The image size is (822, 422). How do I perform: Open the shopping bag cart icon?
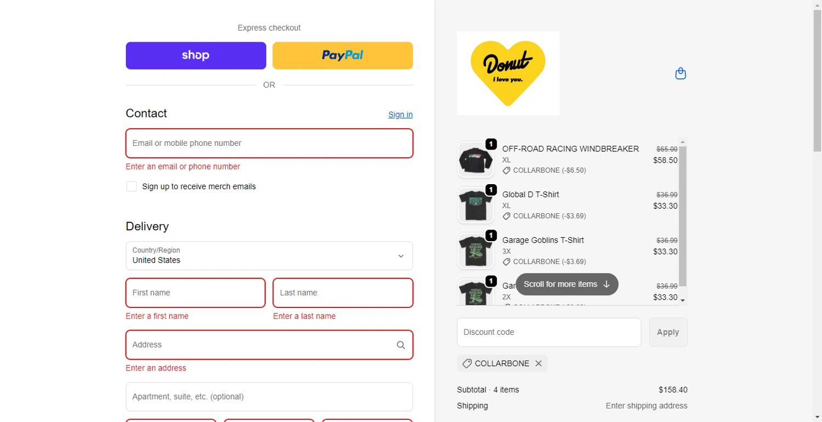tap(680, 73)
